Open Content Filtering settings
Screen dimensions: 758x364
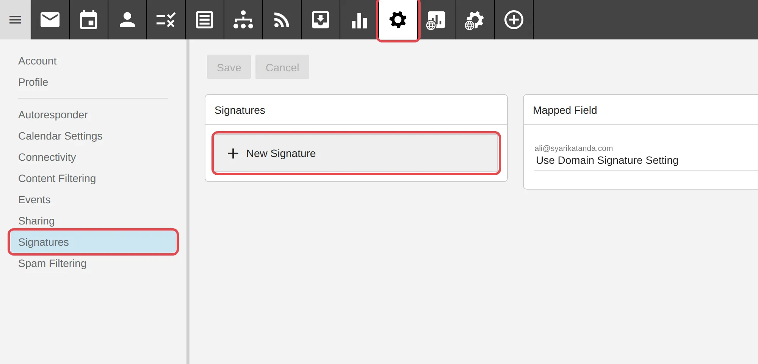57,179
